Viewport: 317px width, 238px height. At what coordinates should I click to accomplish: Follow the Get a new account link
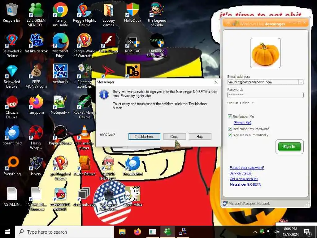244,179
